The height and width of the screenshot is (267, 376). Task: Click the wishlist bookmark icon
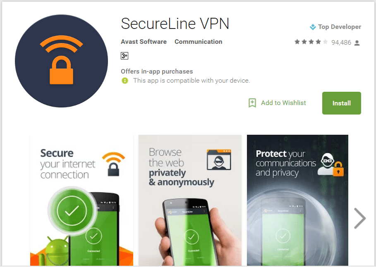(252, 103)
